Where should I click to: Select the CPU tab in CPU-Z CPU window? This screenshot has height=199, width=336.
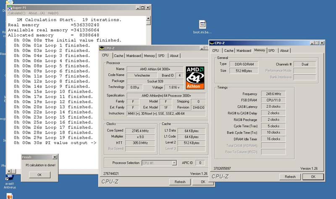(x=105, y=55)
